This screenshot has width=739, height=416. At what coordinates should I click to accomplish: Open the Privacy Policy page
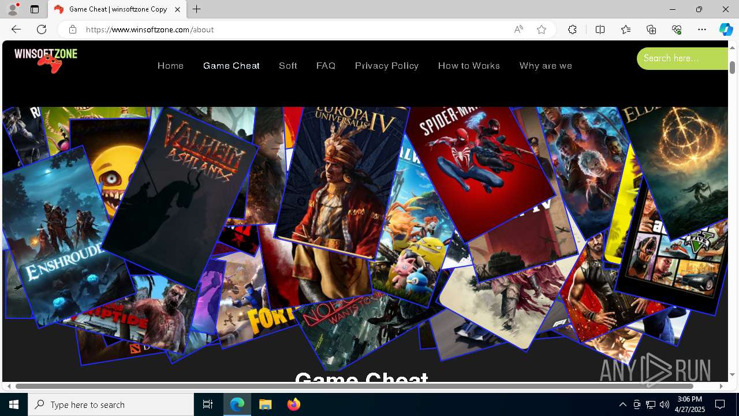(387, 66)
